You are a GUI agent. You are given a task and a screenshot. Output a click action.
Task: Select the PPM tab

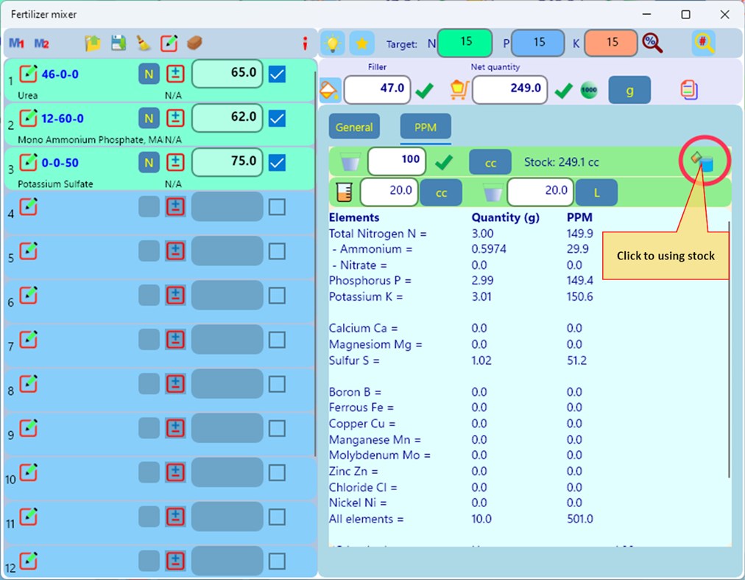pos(425,127)
